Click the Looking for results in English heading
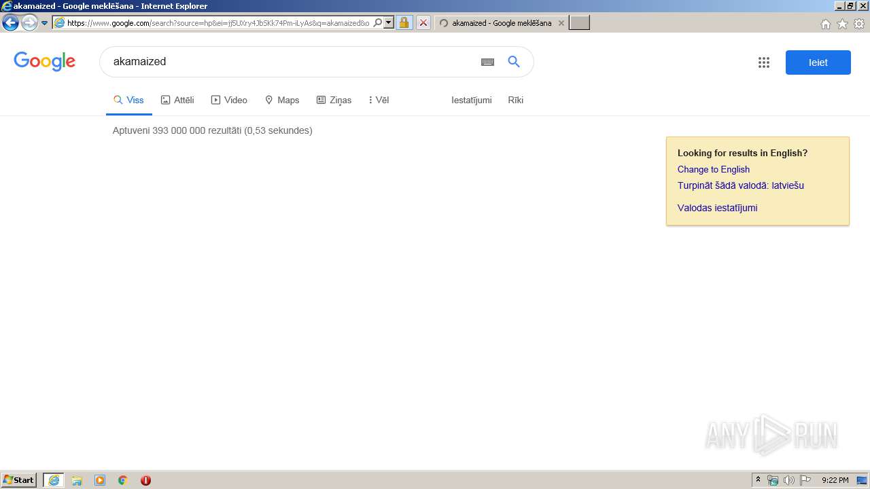Viewport: 870px width, 489px height. click(x=742, y=153)
